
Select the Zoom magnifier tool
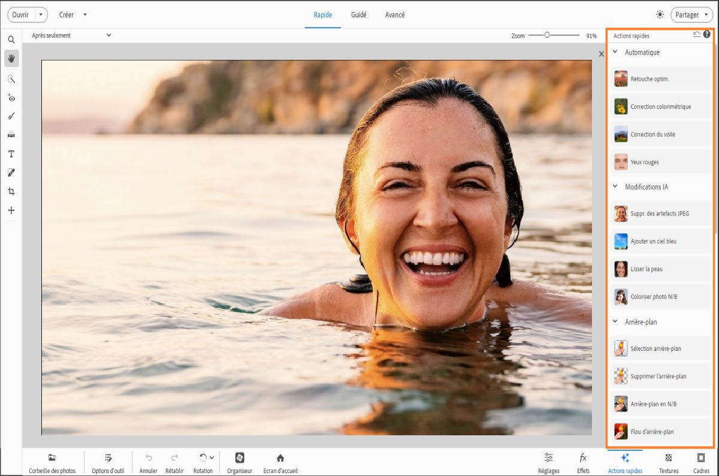pos(11,40)
